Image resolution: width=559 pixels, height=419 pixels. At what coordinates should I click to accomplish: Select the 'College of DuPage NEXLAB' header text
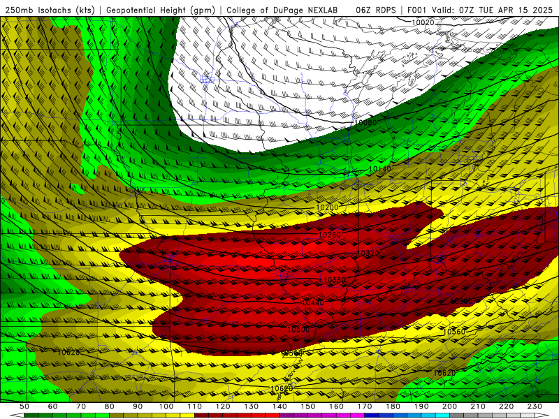282,10
